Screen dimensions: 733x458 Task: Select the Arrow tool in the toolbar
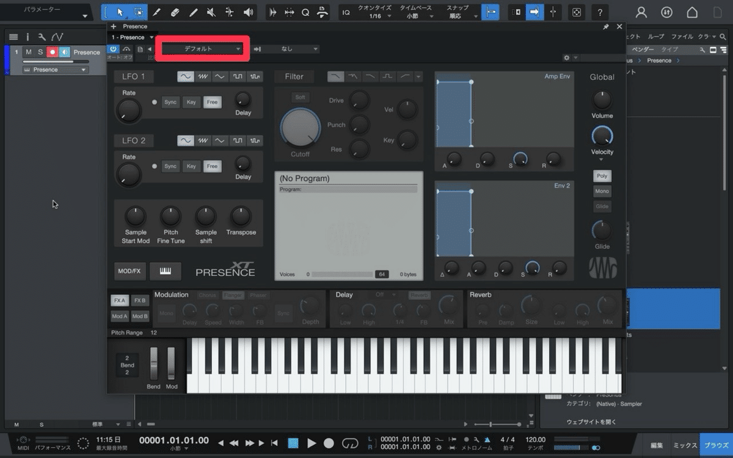point(120,12)
